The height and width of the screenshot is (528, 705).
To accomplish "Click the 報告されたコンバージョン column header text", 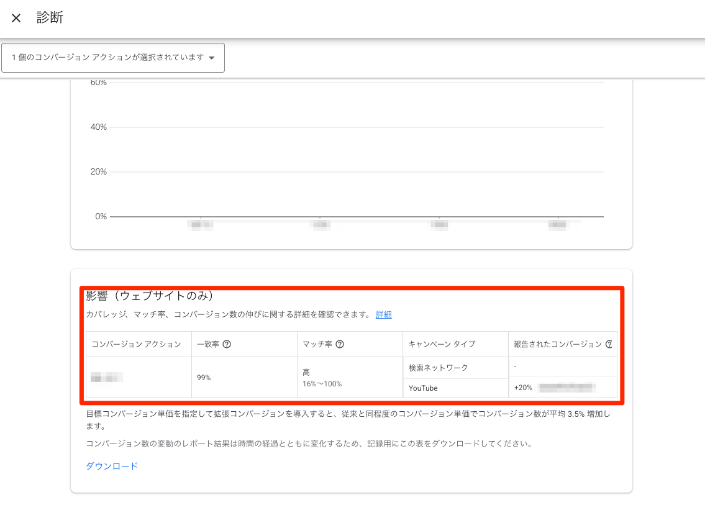I will coord(558,344).
